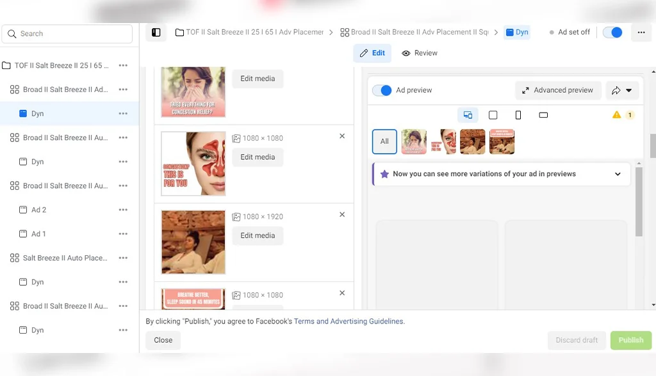Toggle the sidebar panel layout icon
656x376 pixels.
tap(156, 33)
